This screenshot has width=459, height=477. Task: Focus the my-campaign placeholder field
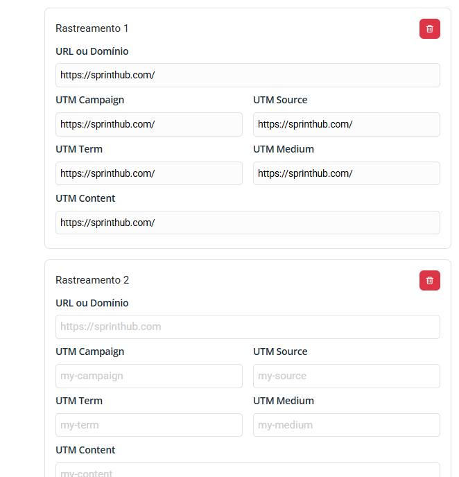click(149, 376)
